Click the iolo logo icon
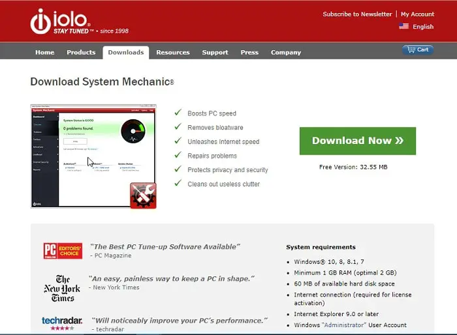 pos(40,22)
